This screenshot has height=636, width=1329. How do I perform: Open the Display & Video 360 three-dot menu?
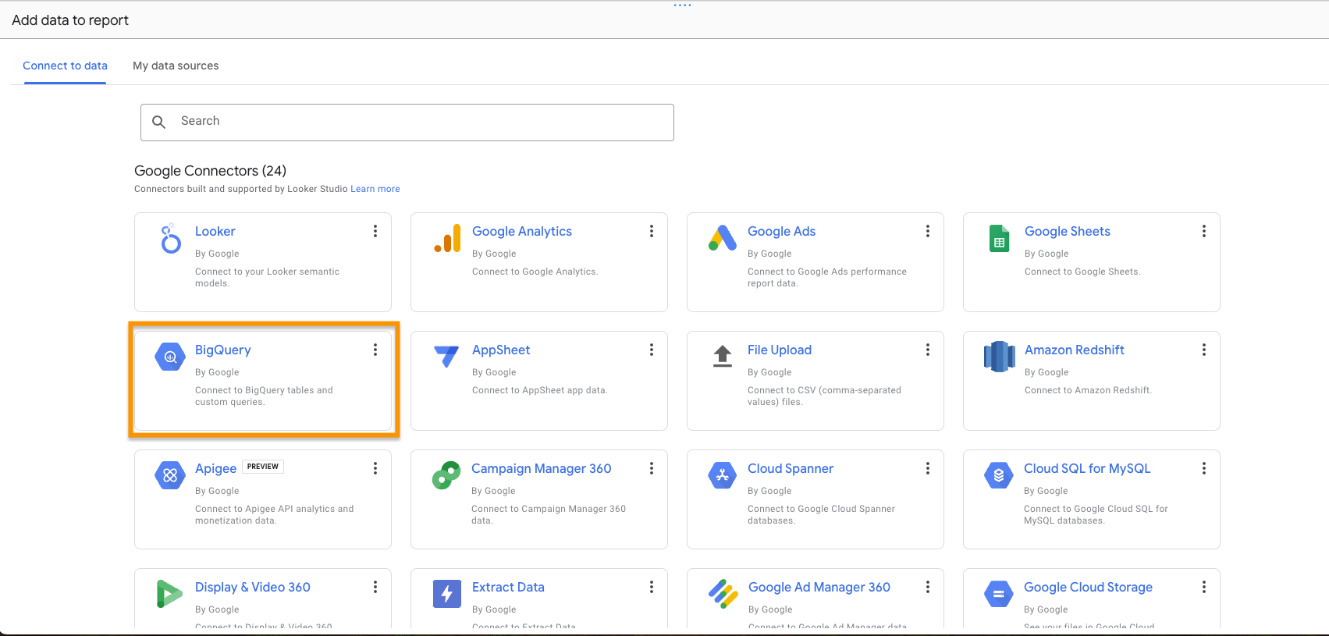(375, 587)
